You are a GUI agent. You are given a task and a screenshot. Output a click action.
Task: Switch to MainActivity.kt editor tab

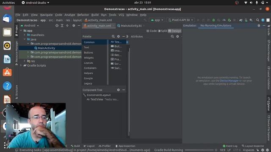point(131,26)
